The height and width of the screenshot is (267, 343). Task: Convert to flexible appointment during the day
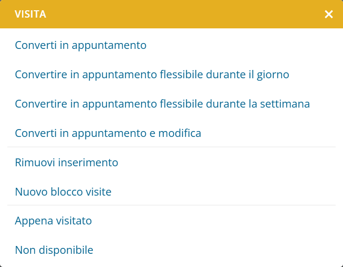tap(152, 75)
